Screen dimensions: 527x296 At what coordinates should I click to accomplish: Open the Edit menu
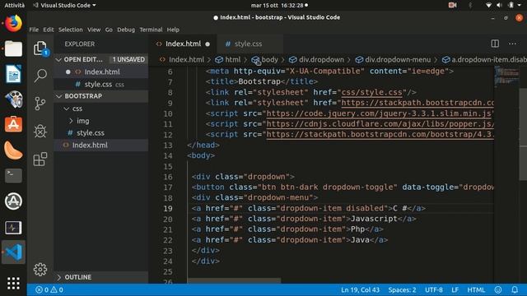coord(49,30)
